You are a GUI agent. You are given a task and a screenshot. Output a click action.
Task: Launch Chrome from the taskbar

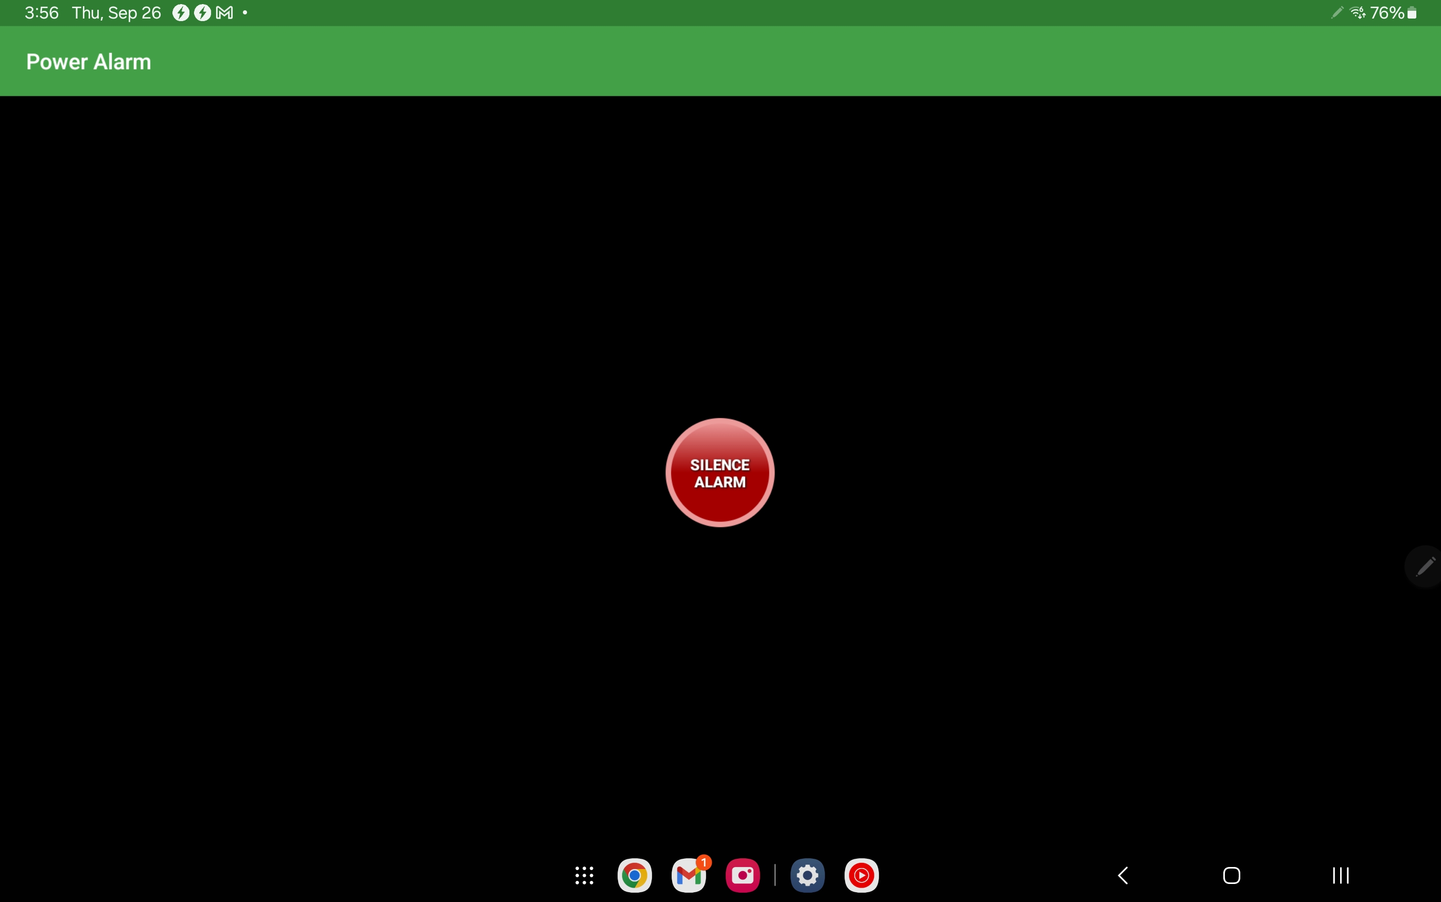(x=635, y=875)
